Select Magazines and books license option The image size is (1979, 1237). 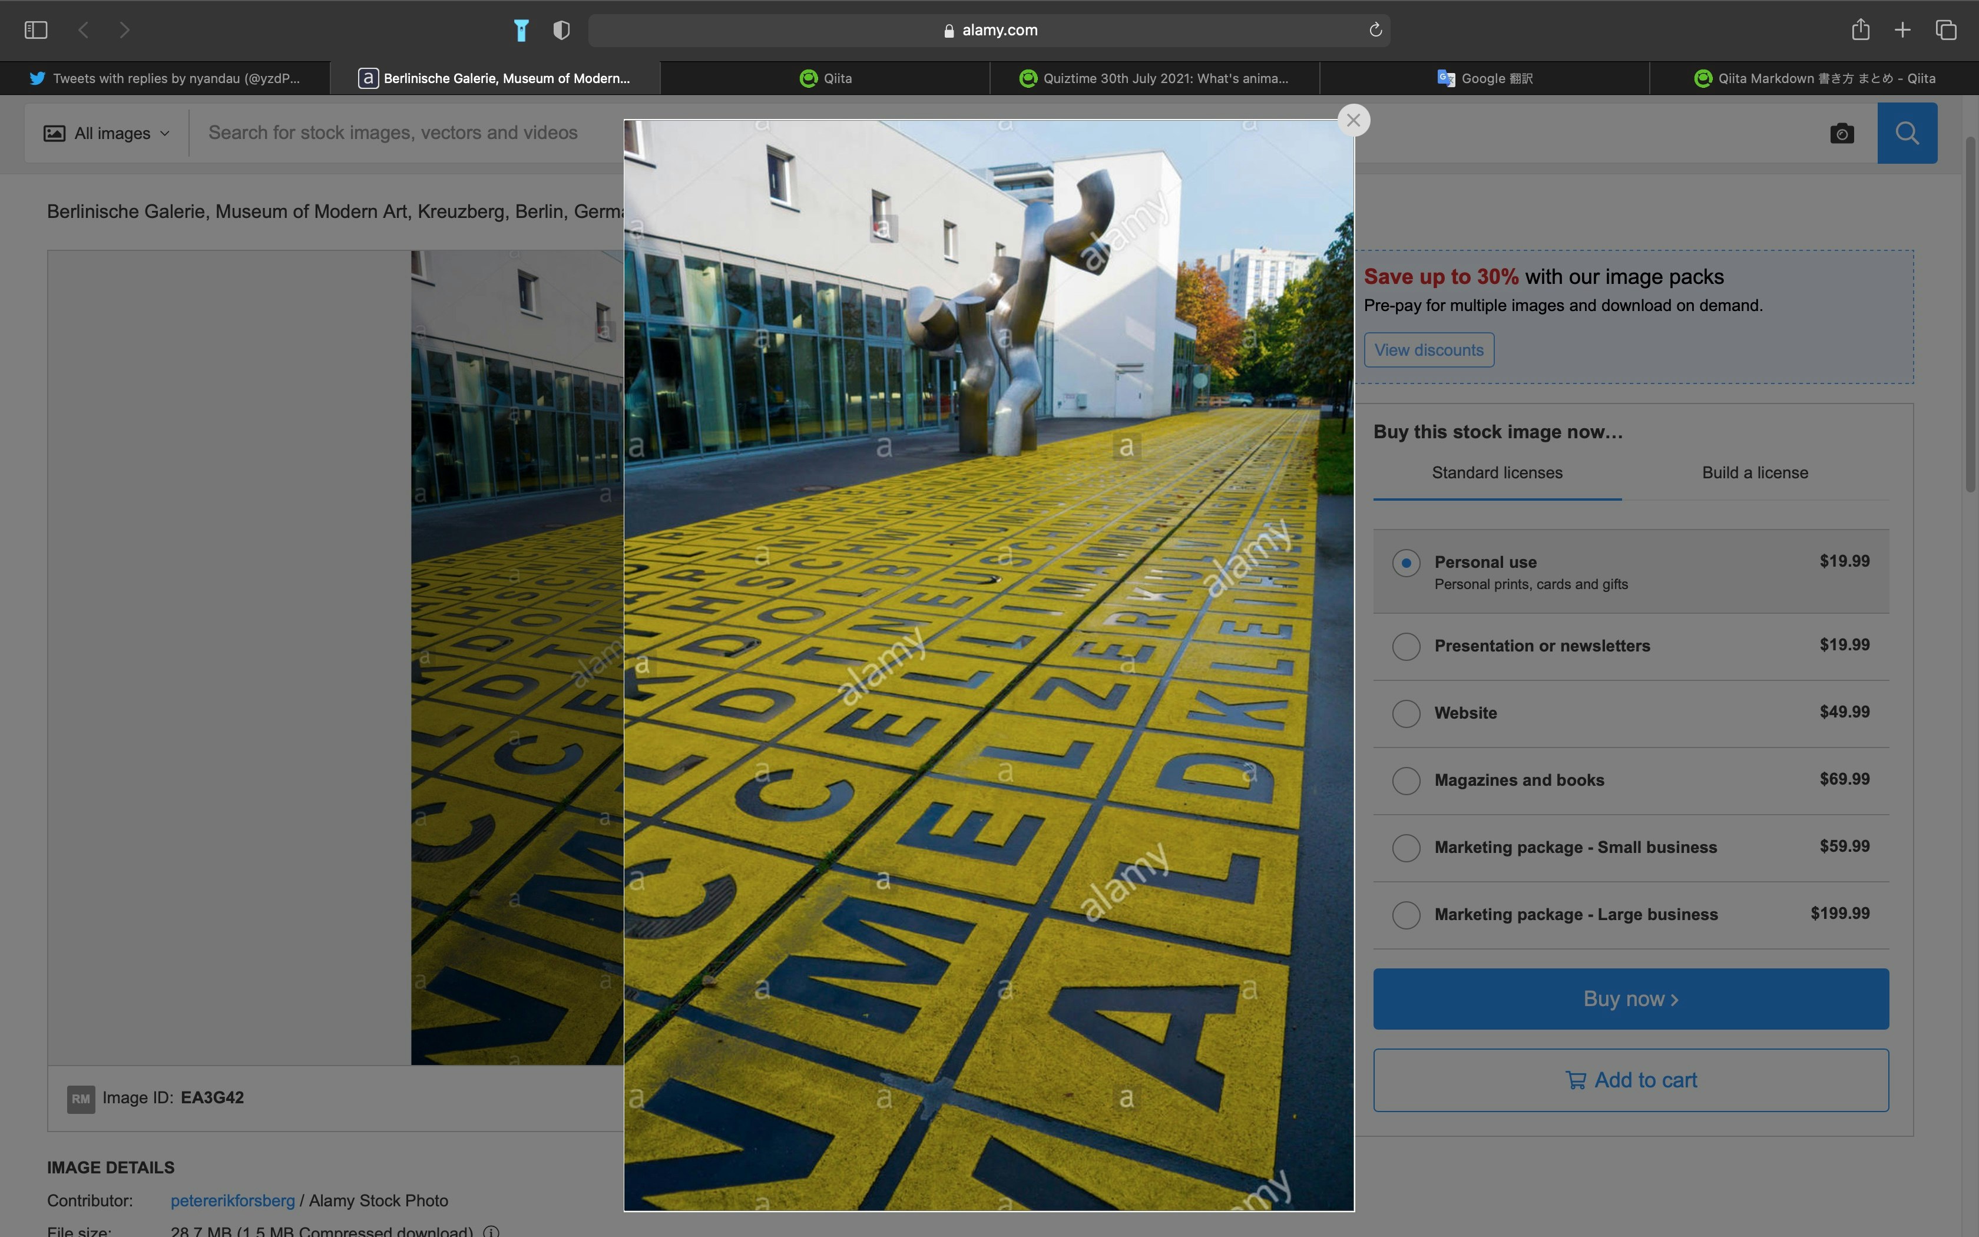tap(1406, 780)
